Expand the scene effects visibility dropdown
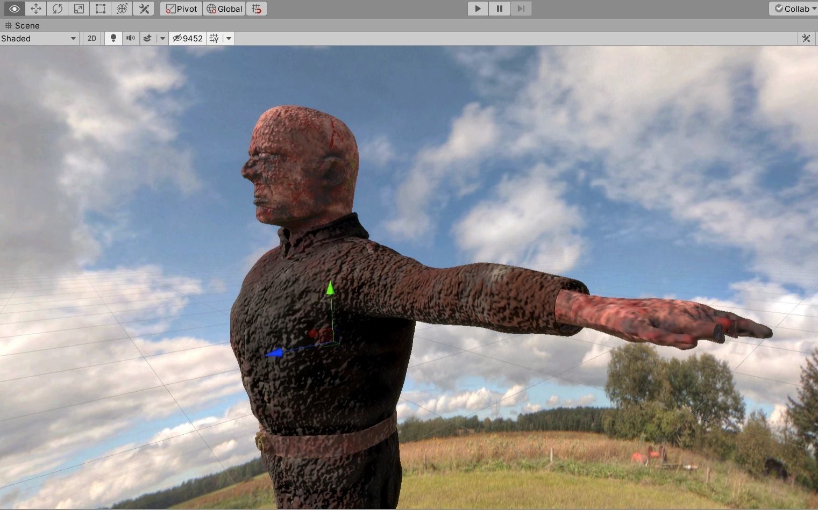The image size is (818, 510). [162, 38]
